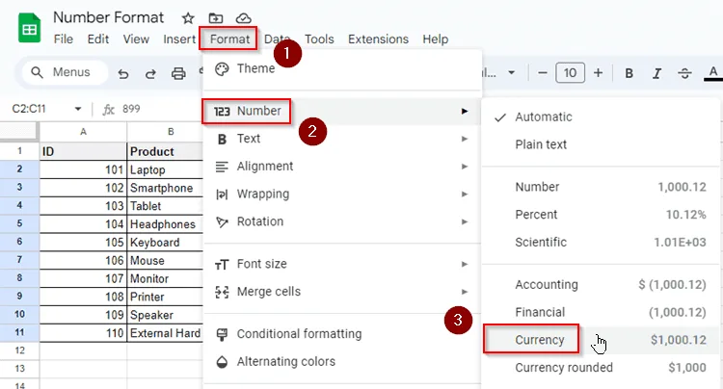Select the column B header
Image resolution: width=723 pixels, height=389 pixels.
point(165,132)
